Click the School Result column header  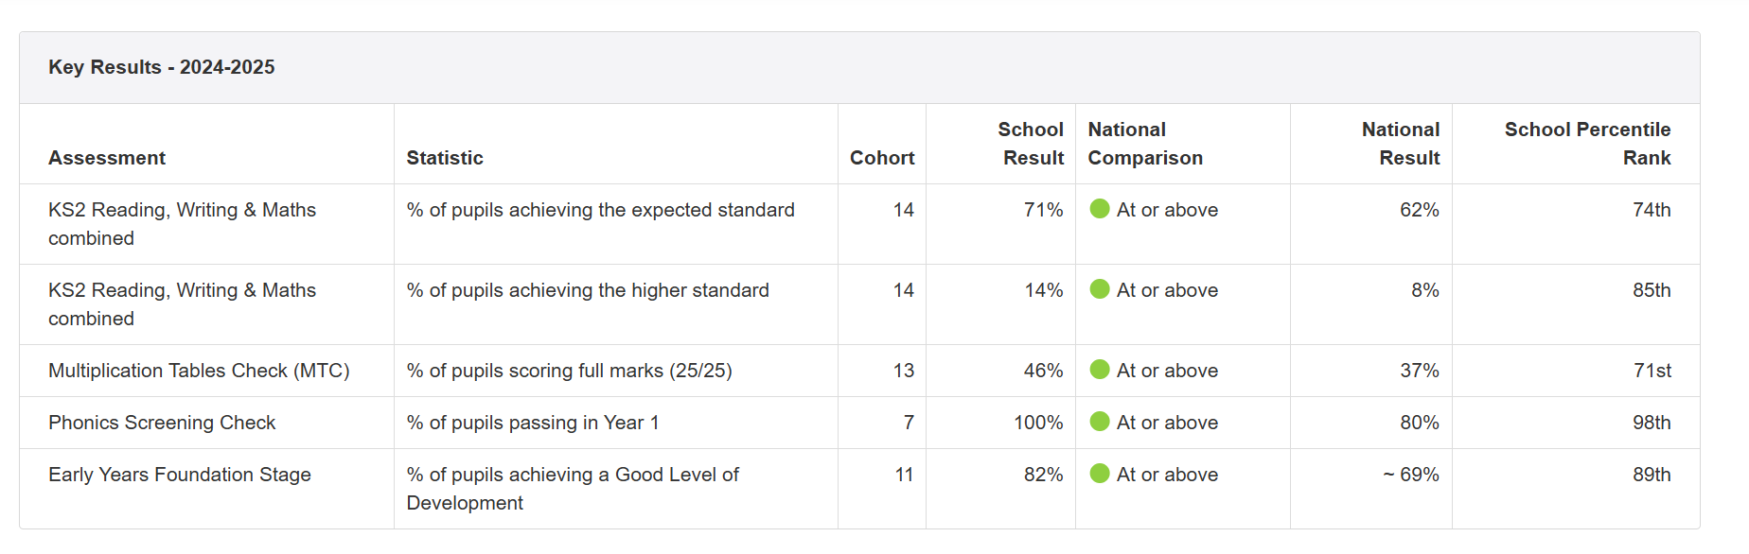pos(1031,144)
